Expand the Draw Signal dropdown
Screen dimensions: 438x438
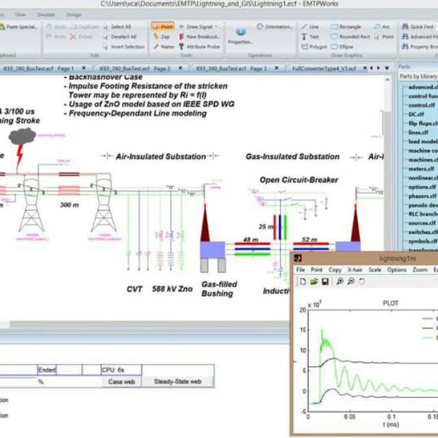click(201, 27)
